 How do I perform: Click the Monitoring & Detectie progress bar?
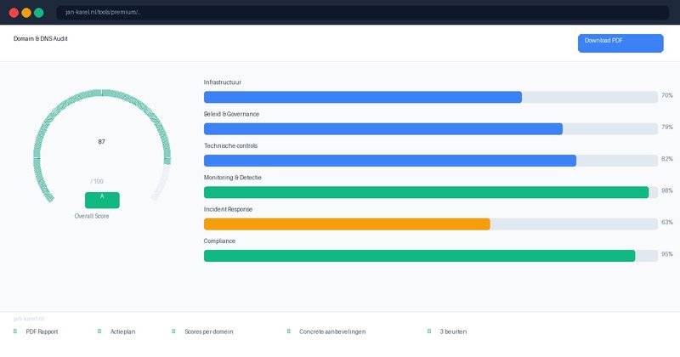[x=431, y=192]
